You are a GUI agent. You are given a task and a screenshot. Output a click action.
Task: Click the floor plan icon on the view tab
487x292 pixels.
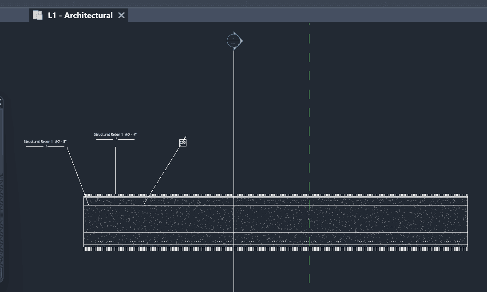pos(38,16)
